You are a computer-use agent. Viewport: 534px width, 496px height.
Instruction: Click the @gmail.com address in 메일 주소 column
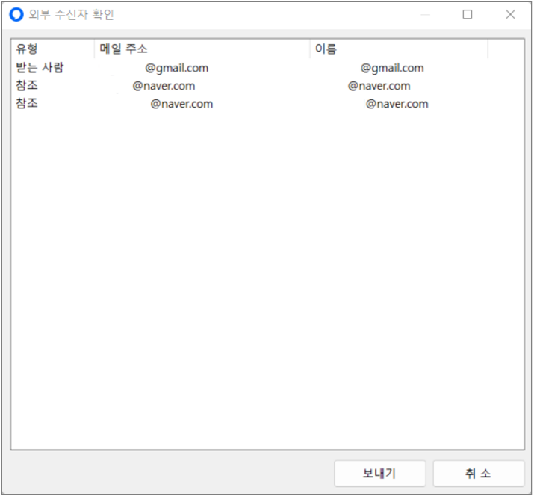click(x=177, y=68)
